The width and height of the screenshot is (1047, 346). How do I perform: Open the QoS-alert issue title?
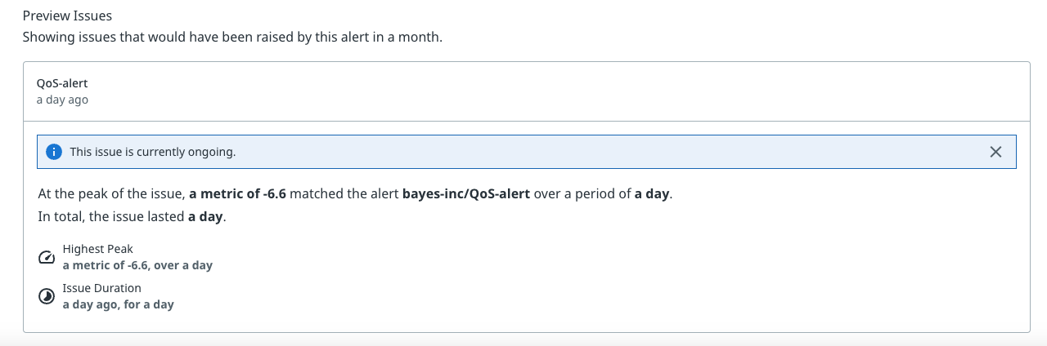click(x=62, y=83)
